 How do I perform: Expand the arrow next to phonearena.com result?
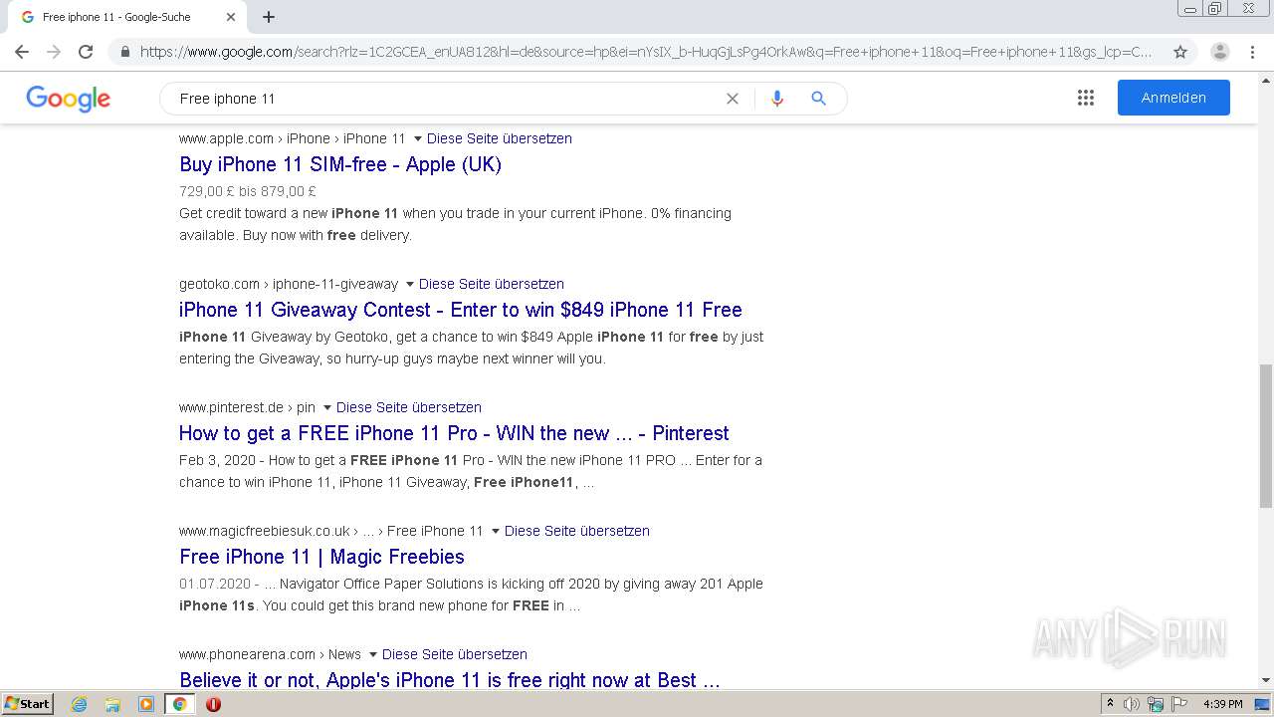372,655
